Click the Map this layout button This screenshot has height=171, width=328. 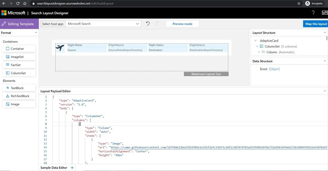315,24
